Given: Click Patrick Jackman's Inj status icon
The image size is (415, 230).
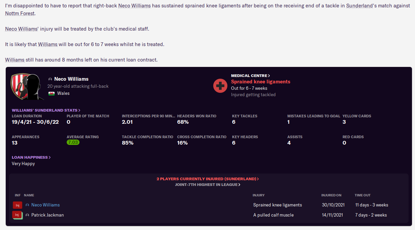Looking at the screenshot, I should click(x=17, y=215).
